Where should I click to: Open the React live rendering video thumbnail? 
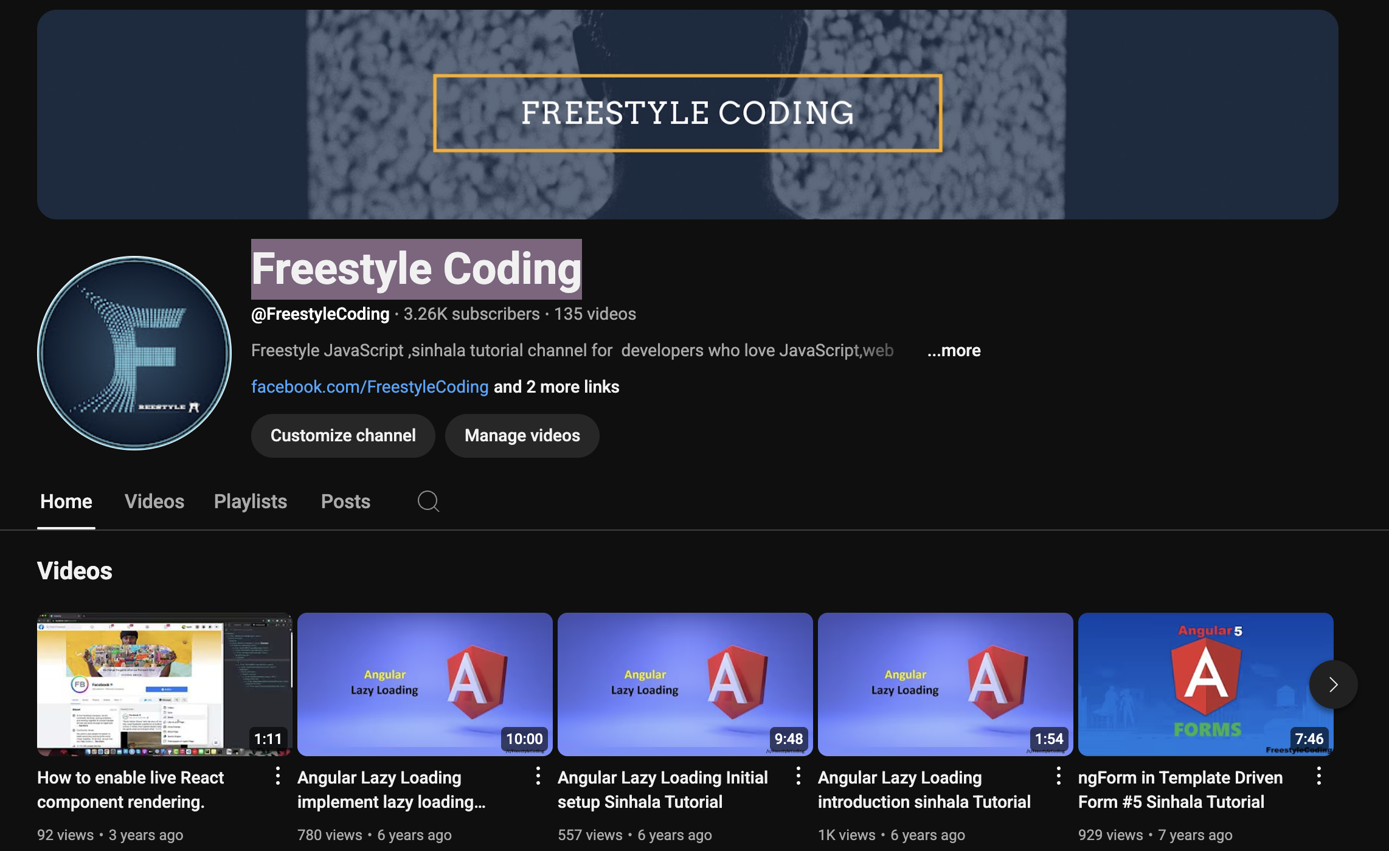pyautogui.click(x=165, y=684)
